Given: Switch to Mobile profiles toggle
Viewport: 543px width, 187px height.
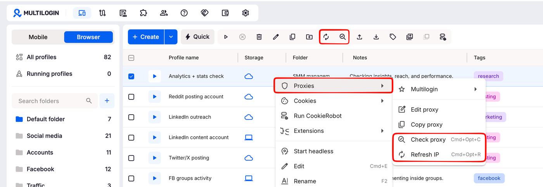Looking at the screenshot, I should 38,37.
